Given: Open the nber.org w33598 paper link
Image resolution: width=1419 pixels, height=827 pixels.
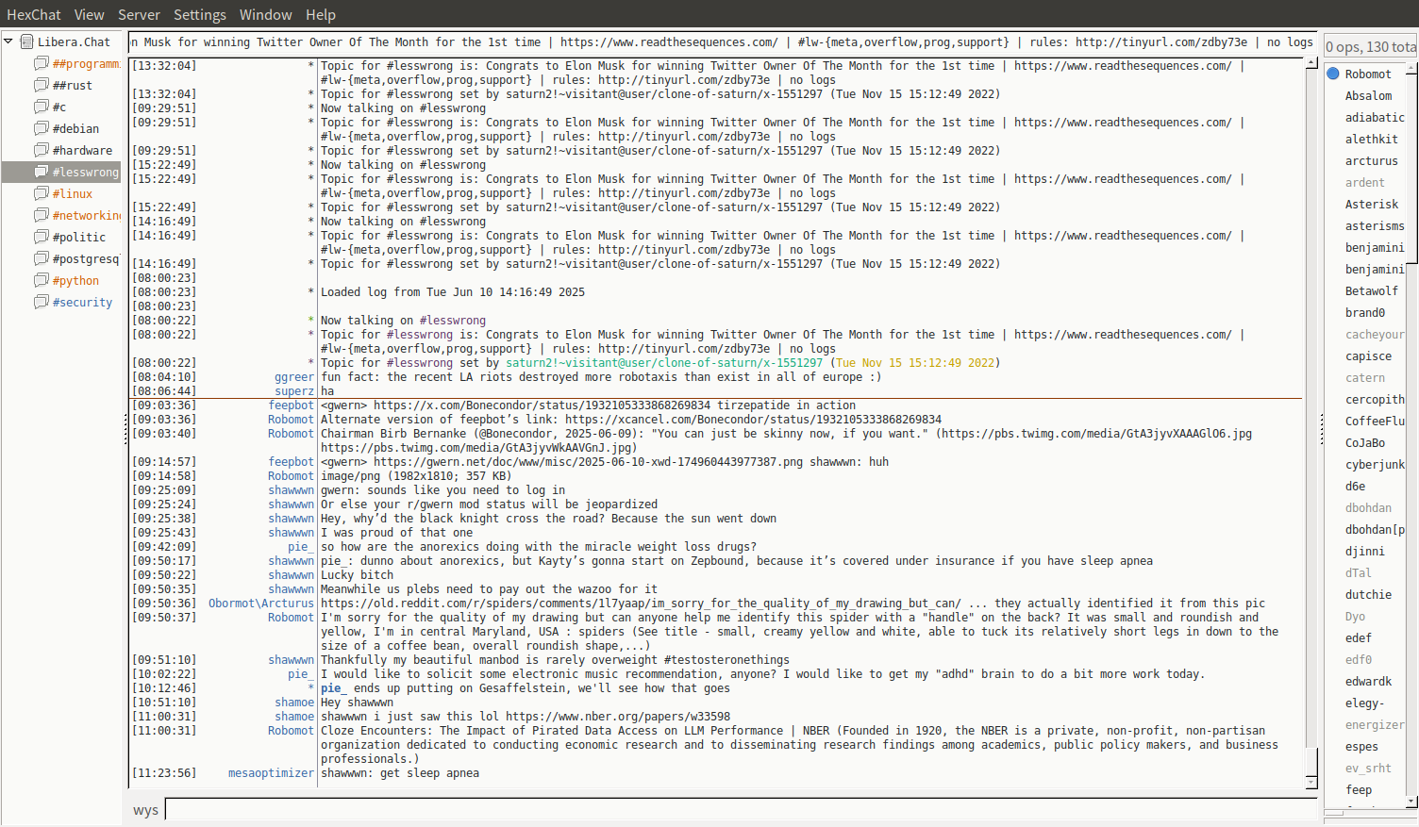Looking at the screenshot, I should [x=617, y=717].
